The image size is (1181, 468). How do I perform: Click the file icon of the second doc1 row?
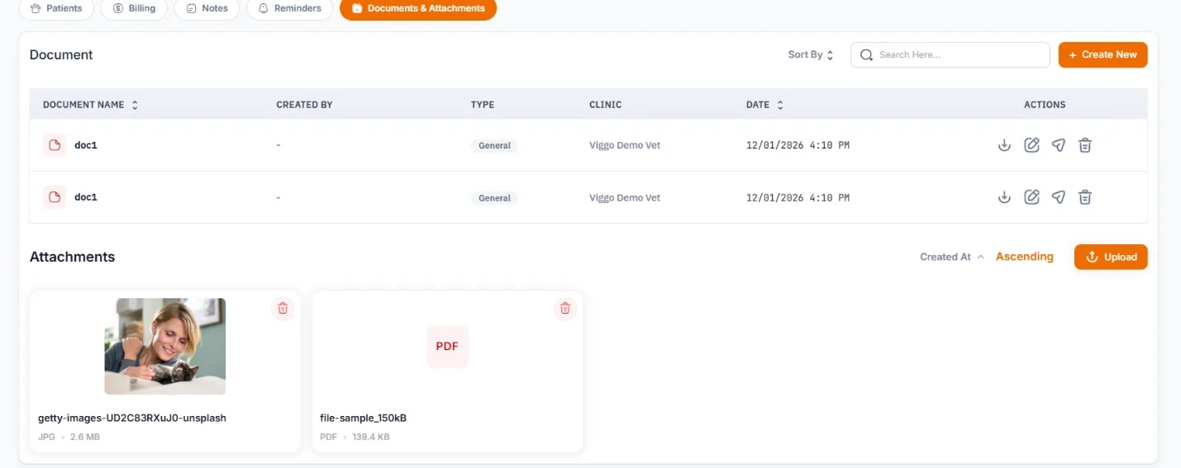[55, 197]
